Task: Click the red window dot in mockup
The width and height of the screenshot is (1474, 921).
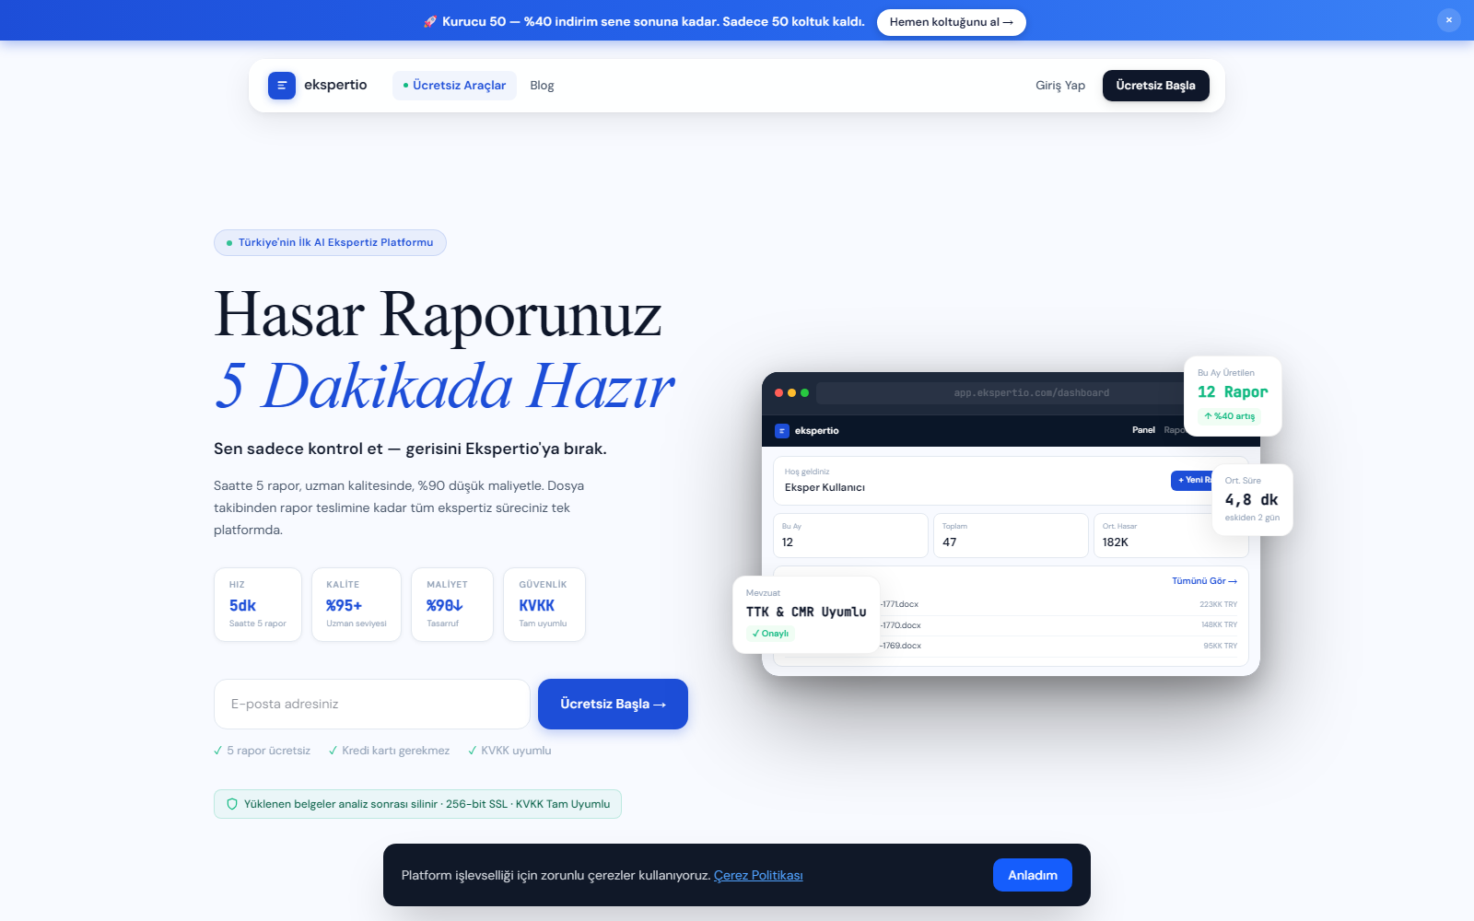Action: [x=778, y=393]
